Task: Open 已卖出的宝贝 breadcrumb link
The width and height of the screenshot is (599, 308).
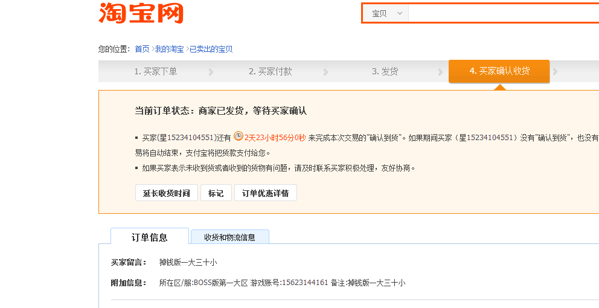Action: (x=211, y=50)
